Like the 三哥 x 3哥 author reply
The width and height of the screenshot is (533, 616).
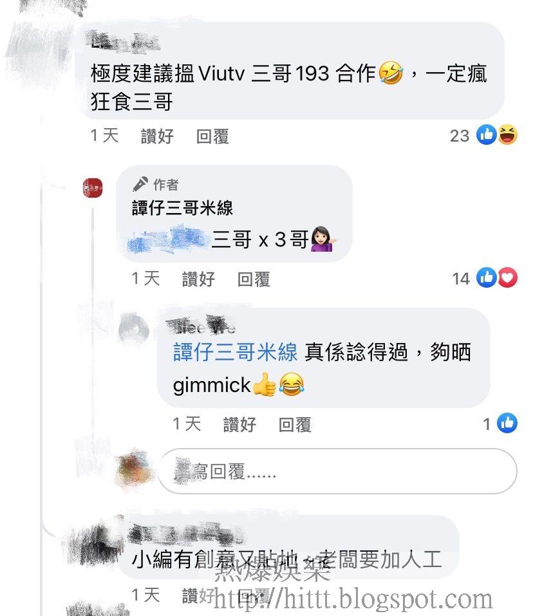[x=198, y=279]
